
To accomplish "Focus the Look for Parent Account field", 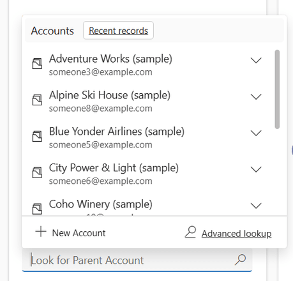I will (x=137, y=260).
